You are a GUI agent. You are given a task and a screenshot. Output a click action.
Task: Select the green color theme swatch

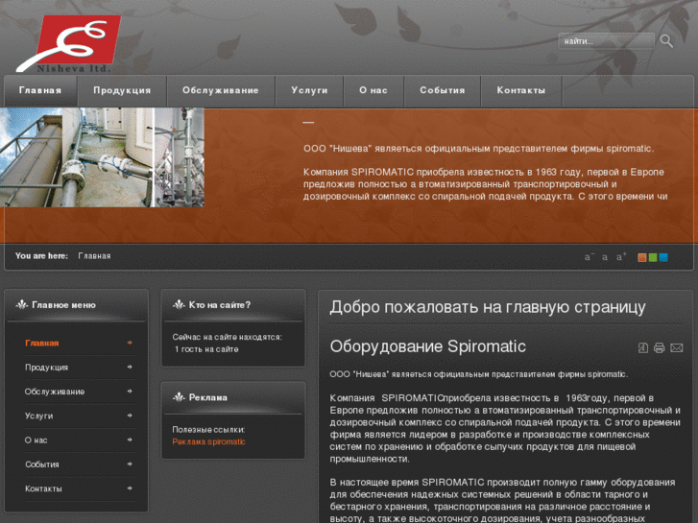click(653, 257)
